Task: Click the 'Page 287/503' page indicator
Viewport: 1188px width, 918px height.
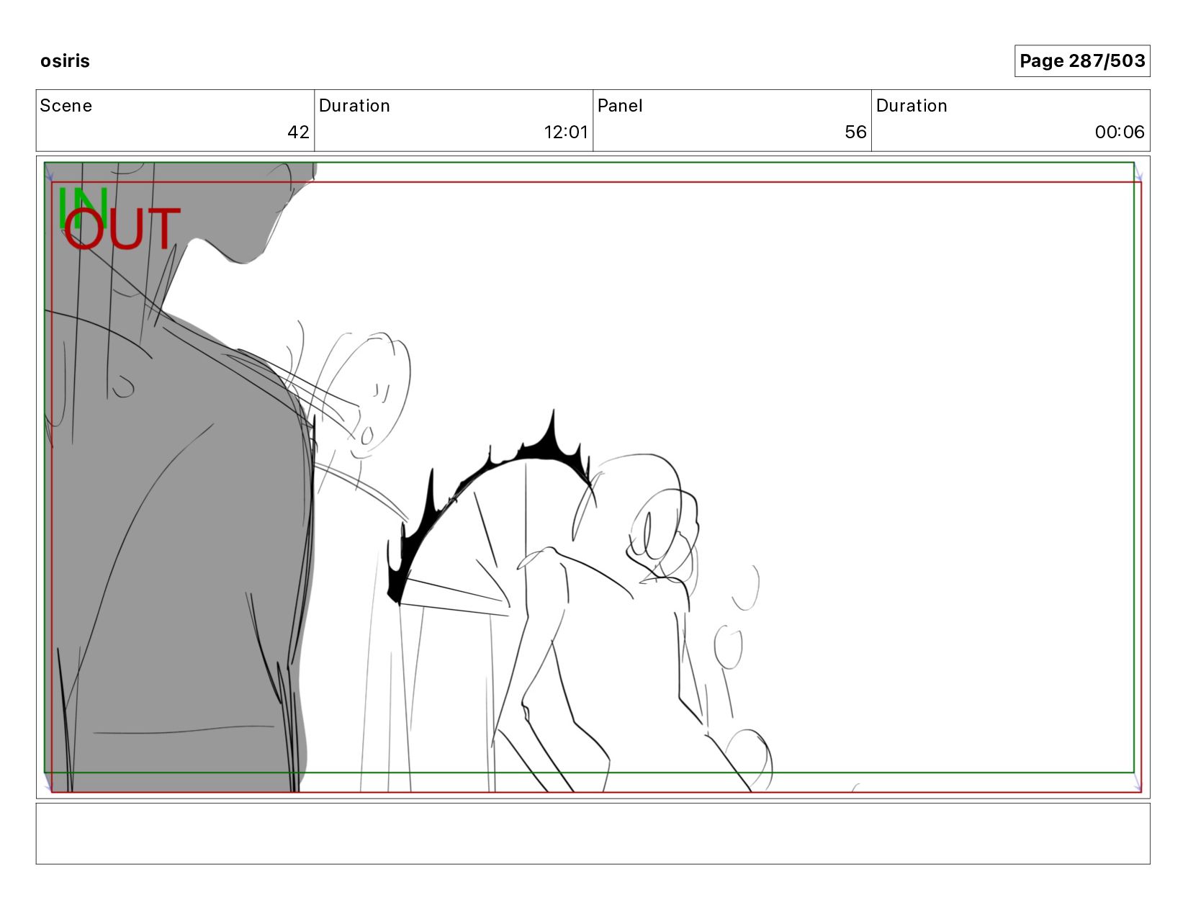Action: pos(1082,61)
